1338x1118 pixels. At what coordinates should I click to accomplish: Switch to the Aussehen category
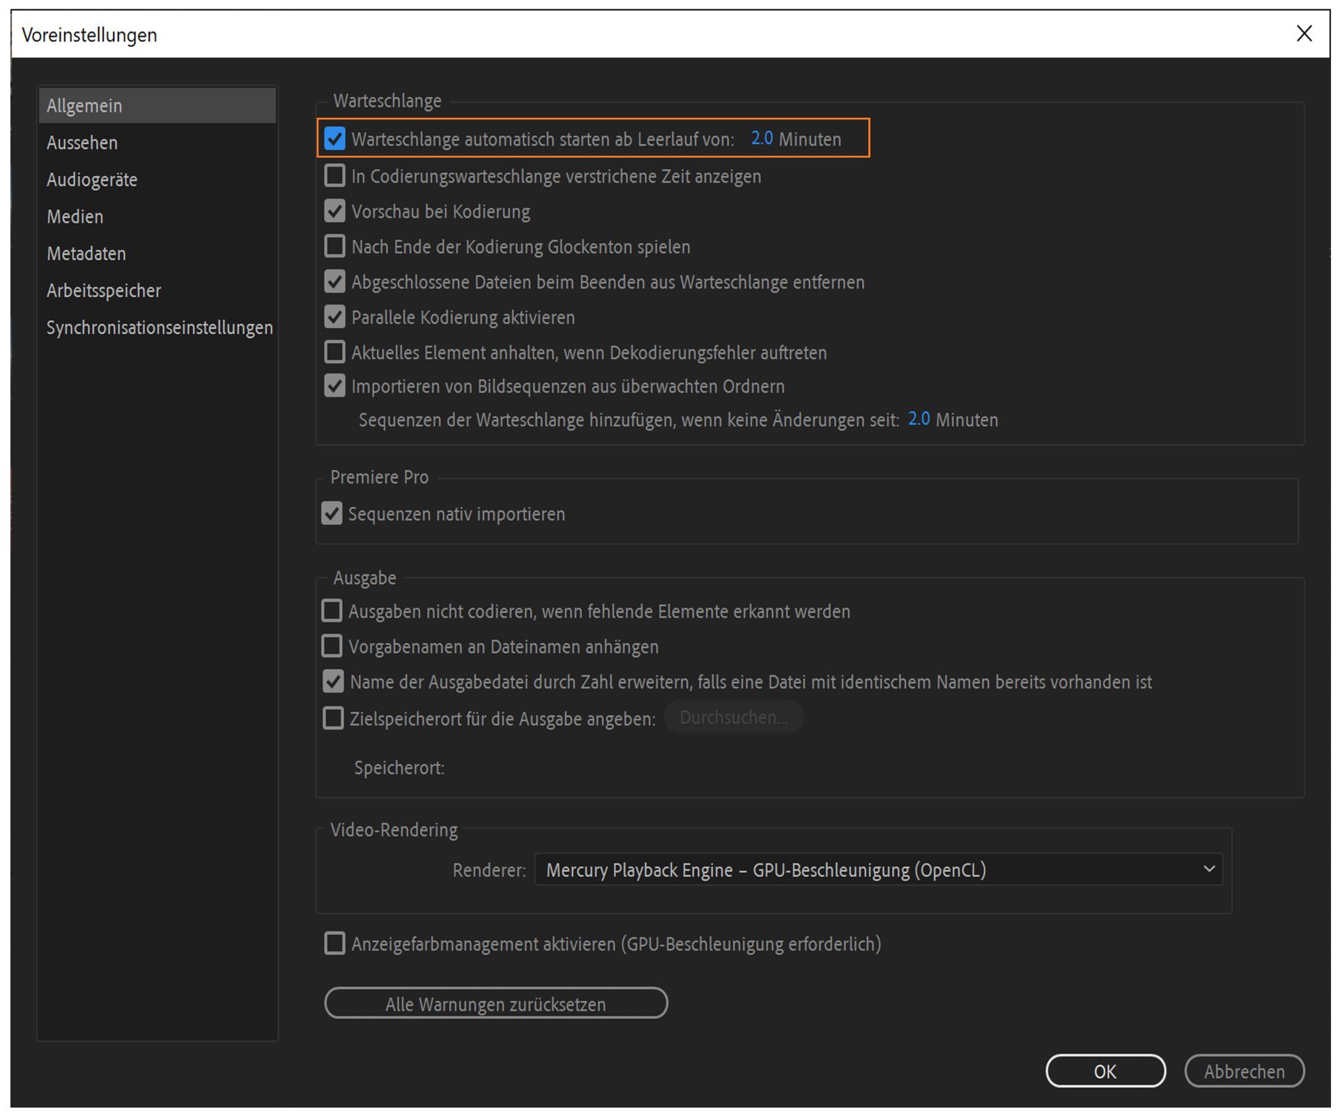click(82, 143)
